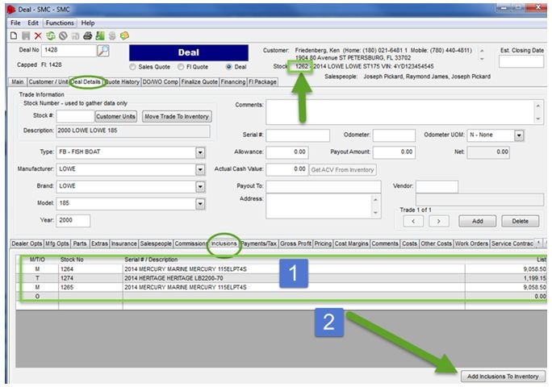Expand the Manufacturer LOWE dropdown

coord(199,169)
